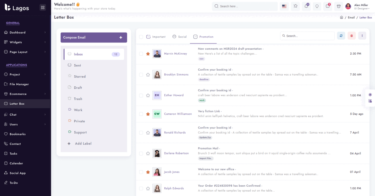Open the shopping cart icon in header
This screenshot has width=375, height=196.
(338, 6)
